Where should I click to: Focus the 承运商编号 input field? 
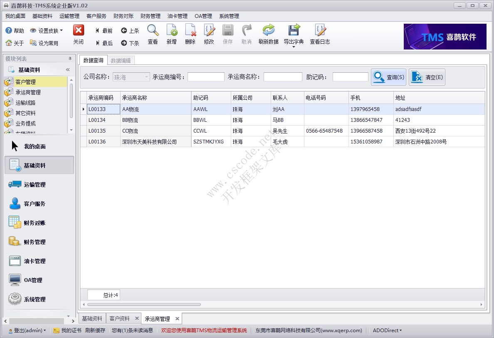[x=206, y=77]
